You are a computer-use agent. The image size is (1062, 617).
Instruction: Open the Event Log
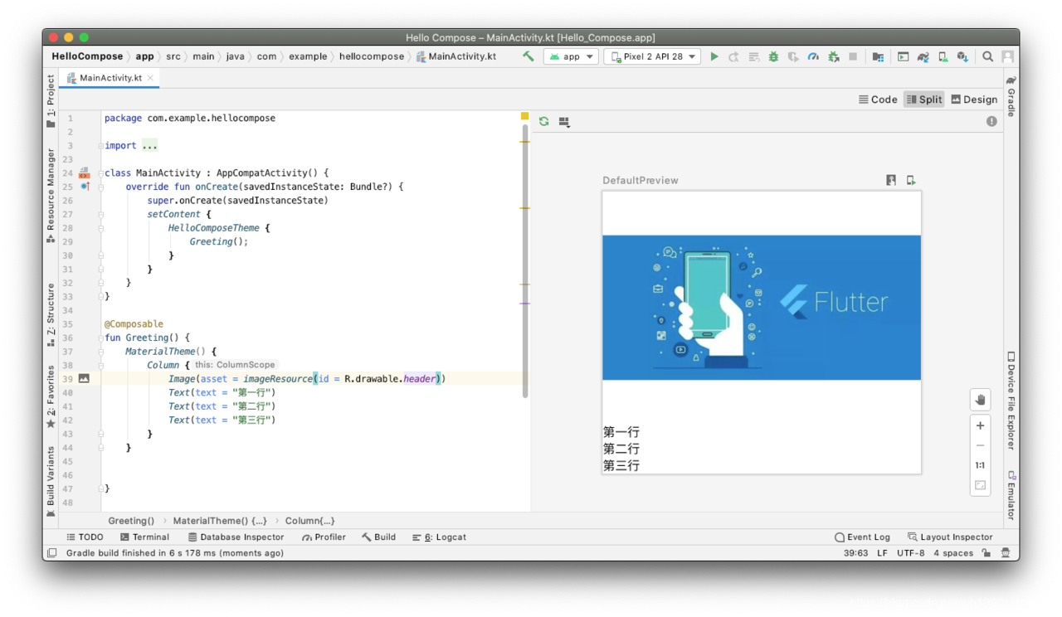point(862,537)
